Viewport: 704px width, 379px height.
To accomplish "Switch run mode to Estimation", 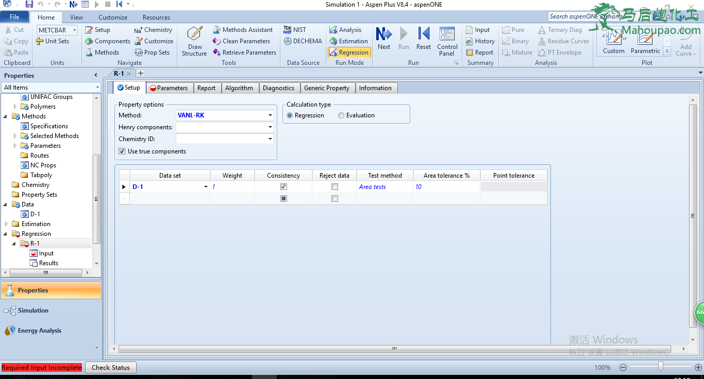I will pos(348,41).
